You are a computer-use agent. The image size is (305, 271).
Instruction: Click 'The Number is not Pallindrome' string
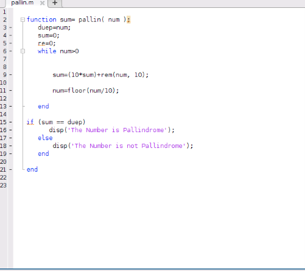(x=128, y=146)
